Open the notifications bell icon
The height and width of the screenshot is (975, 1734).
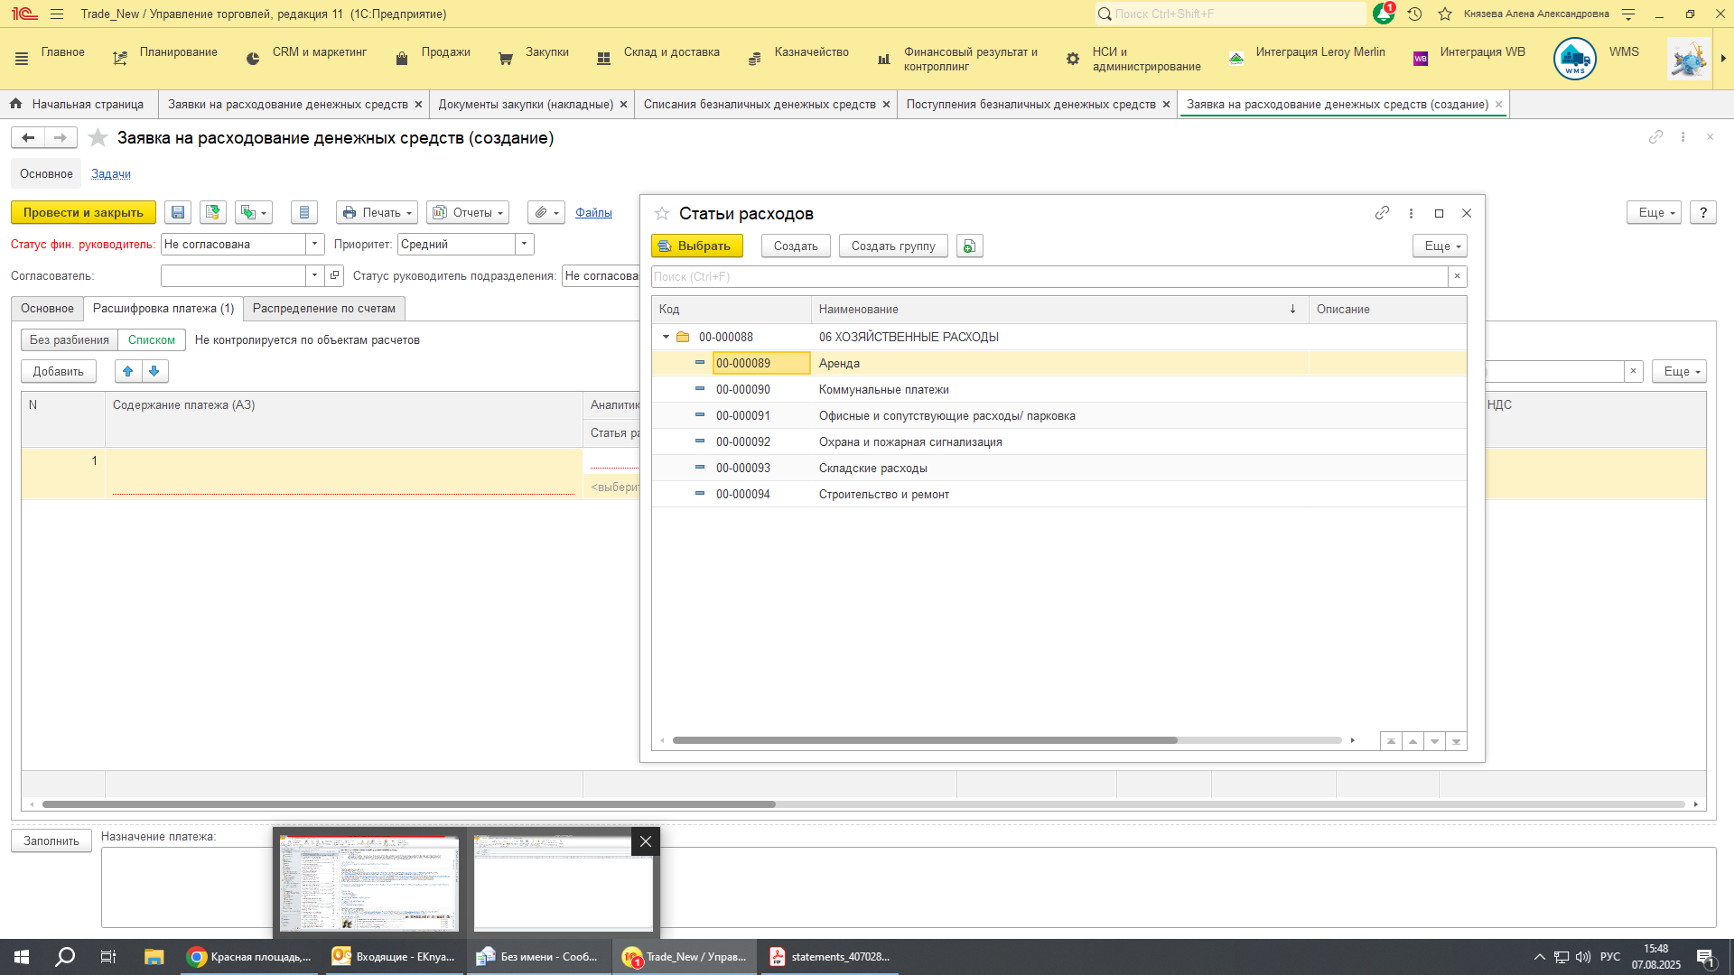pos(1383,14)
